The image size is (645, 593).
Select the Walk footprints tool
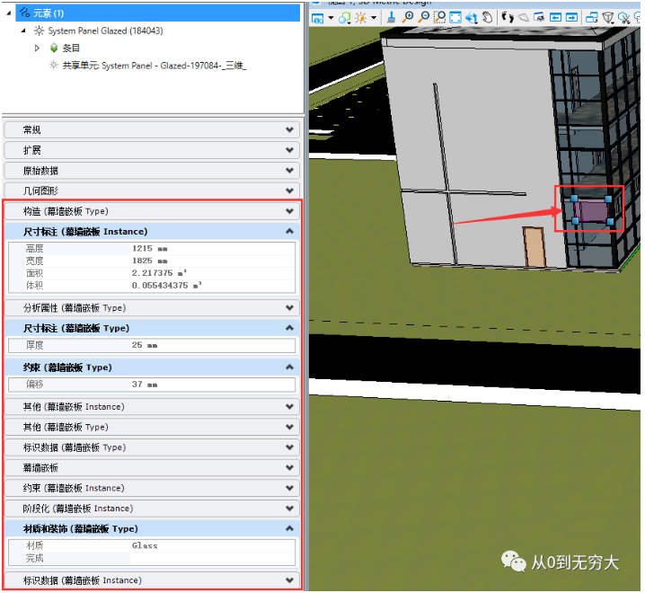tap(508, 17)
